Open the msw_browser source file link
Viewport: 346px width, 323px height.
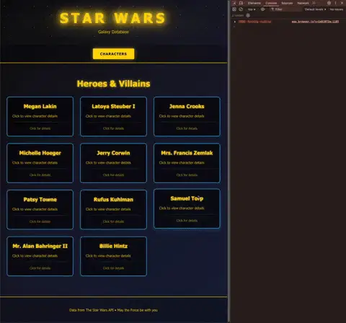click(x=315, y=22)
